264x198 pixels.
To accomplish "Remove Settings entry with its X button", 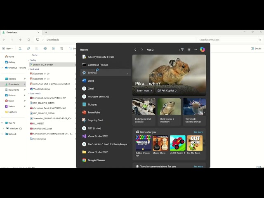I will 127,74.
